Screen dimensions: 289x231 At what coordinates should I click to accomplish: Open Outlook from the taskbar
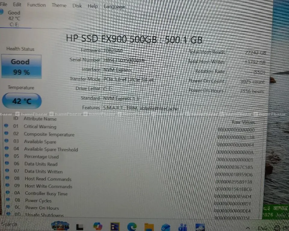pos(166,227)
